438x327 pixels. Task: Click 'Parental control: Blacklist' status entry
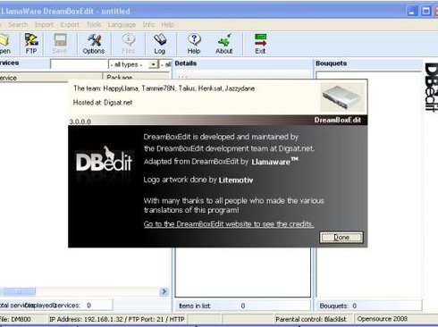[x=311, y=319]
